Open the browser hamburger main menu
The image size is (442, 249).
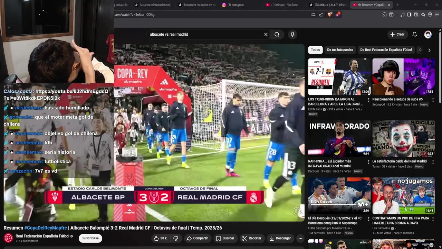437,15
